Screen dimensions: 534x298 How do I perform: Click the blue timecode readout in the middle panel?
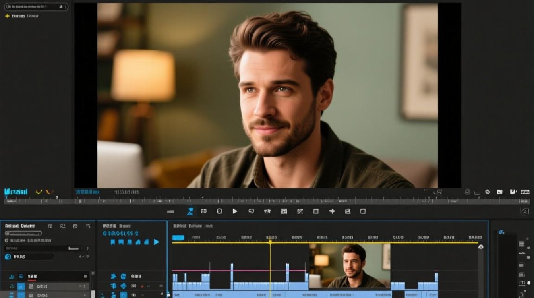pos(121,234)
